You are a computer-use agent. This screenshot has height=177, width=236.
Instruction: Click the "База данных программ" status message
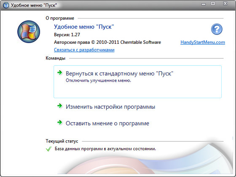point(105,149)
